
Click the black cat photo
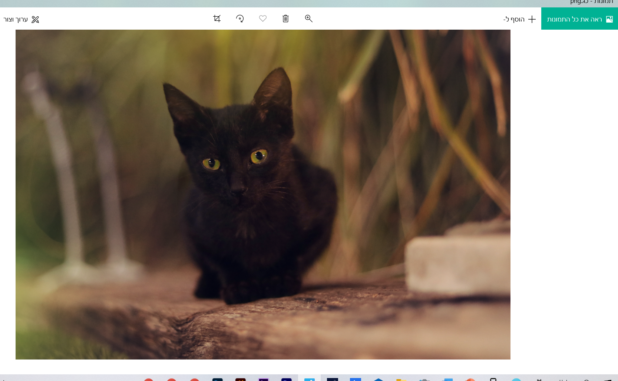click(263, 195)
